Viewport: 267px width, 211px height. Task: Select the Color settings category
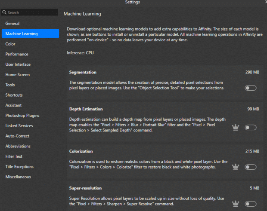click(10, 44)
